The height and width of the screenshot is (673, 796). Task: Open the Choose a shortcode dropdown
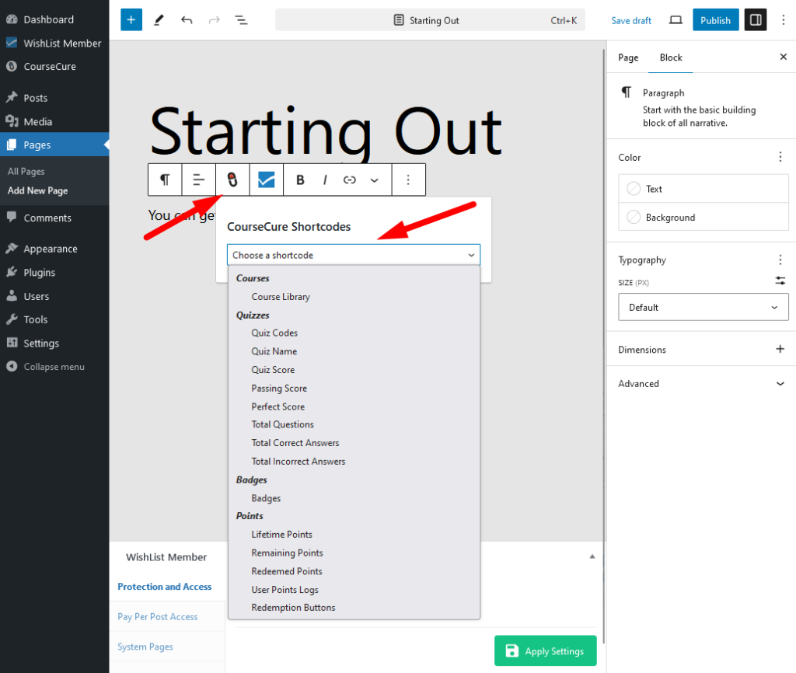tap(354, 255)
